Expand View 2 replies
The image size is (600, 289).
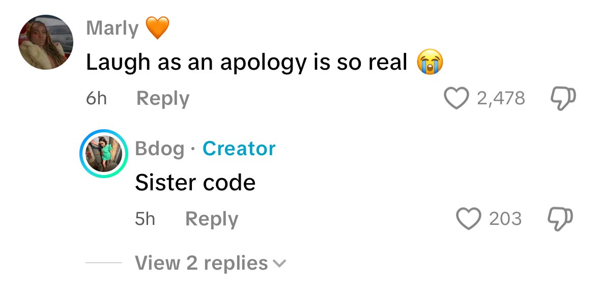click(x=211, y=263)
